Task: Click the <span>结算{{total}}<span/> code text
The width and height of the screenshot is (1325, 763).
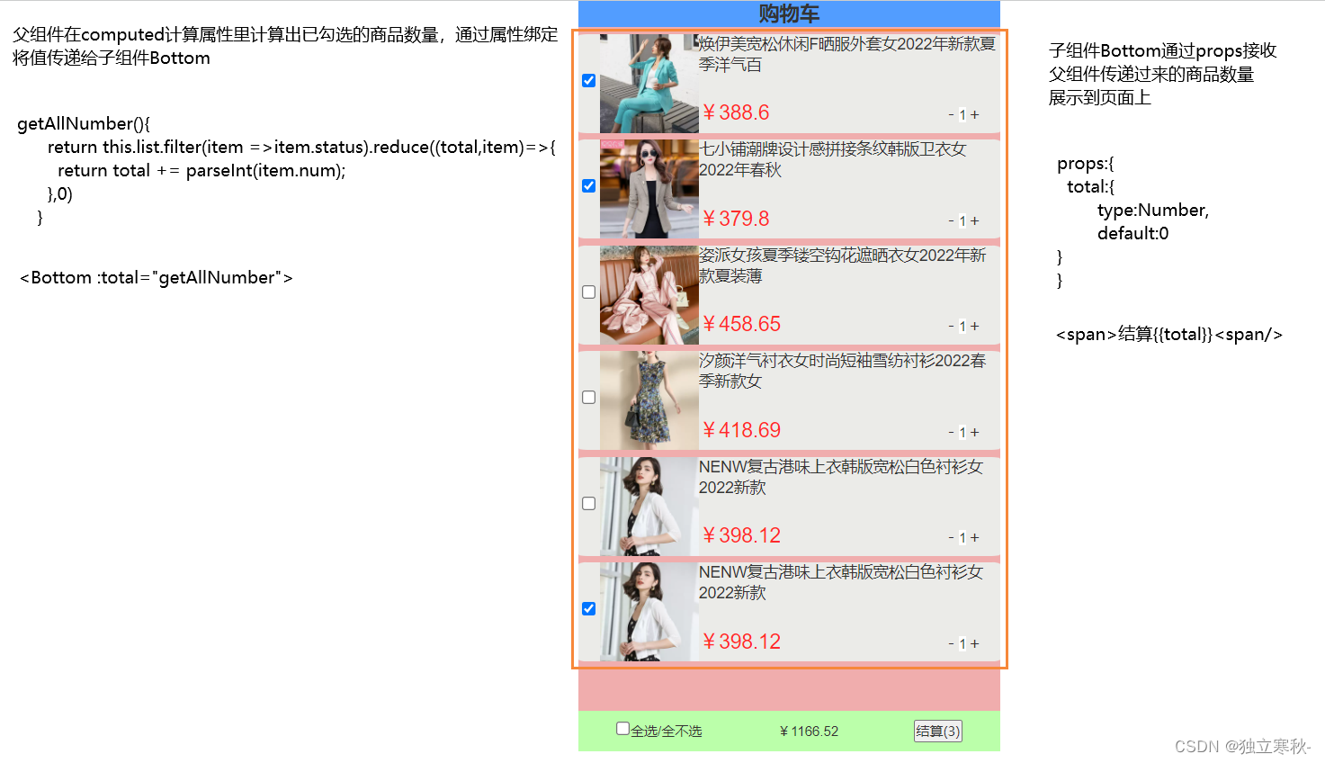Action: tap(1169, 334)
